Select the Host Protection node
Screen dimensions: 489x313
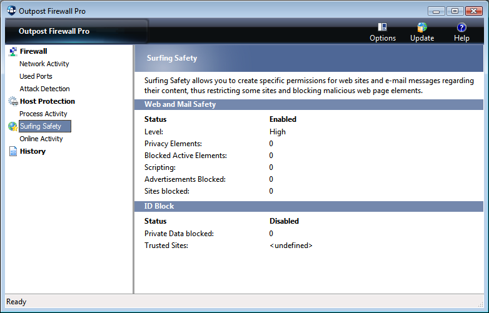pyautogui.click(x=48, y=101)
